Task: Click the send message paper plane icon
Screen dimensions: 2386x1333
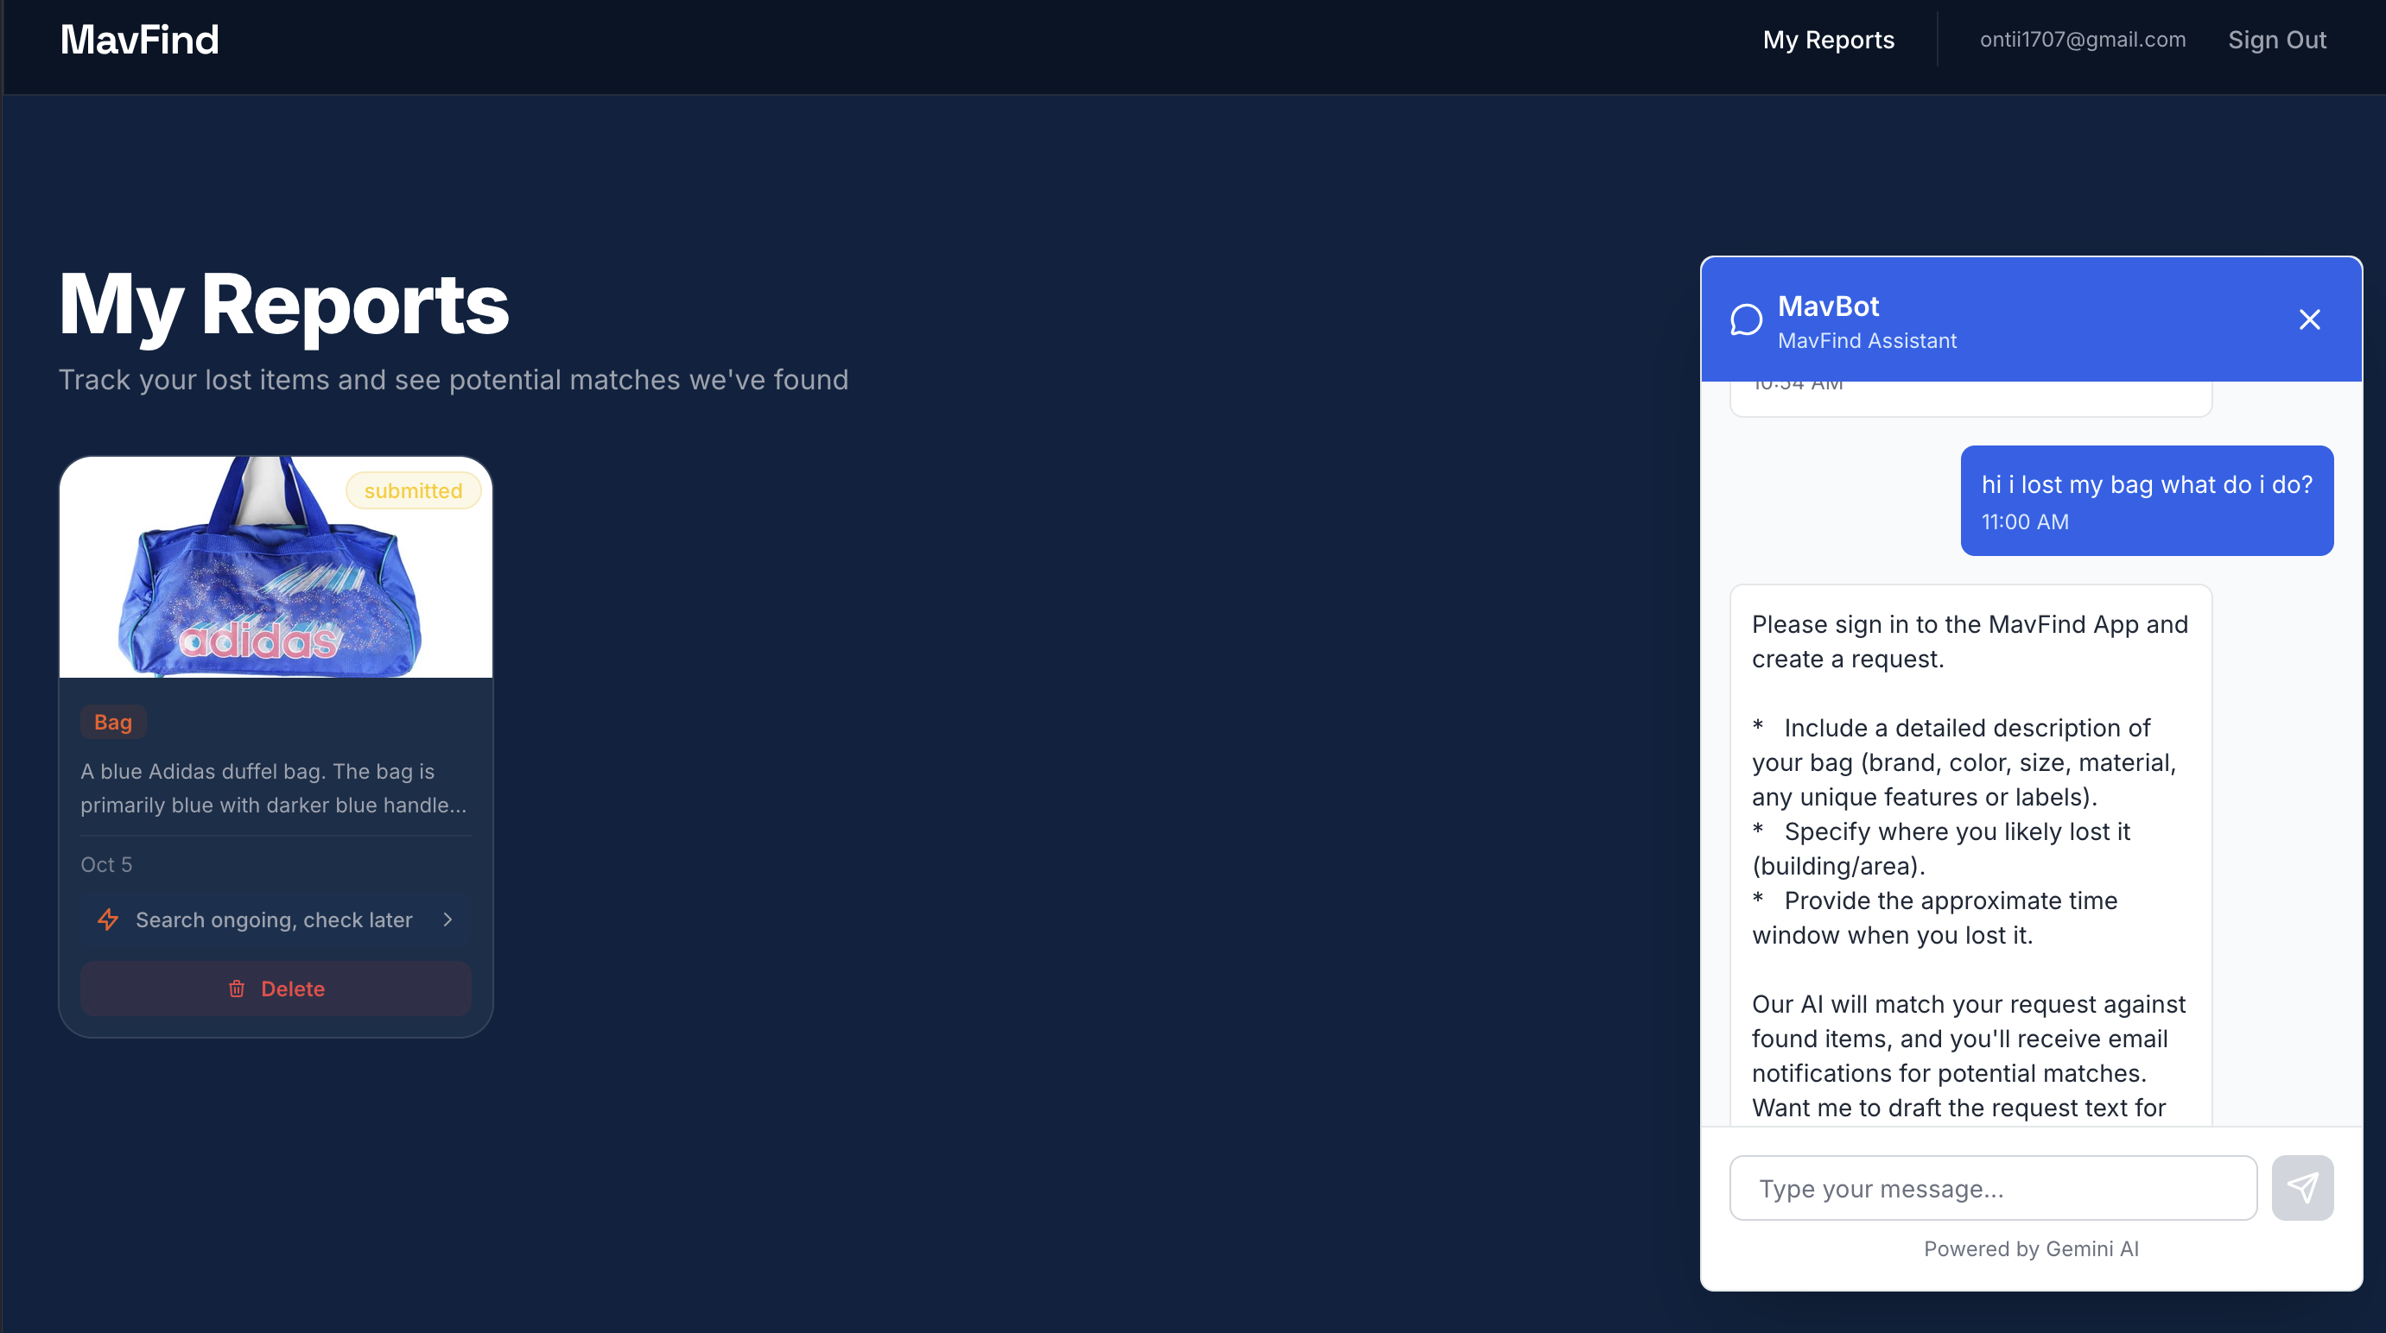Action: 2301,1188
